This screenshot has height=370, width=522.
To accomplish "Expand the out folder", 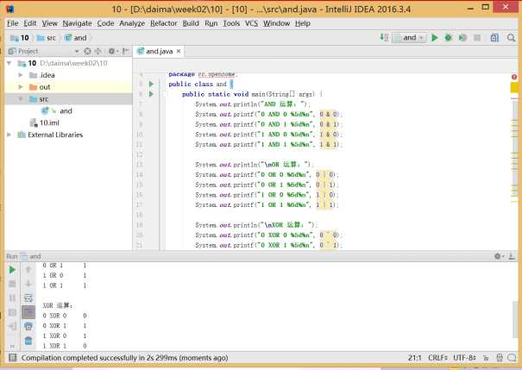I will coord(21,87).
